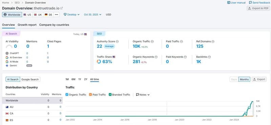Open the more countries ellipsis menu
271x125 pixels.
(x=57, y=15)
